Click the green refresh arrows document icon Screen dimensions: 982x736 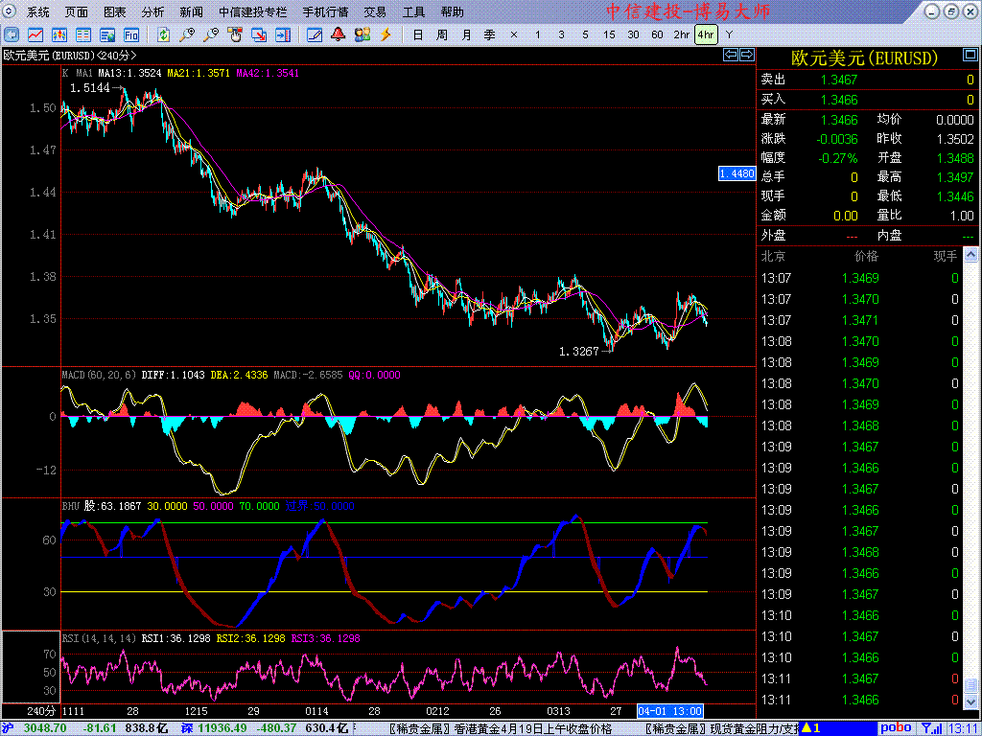163,35
